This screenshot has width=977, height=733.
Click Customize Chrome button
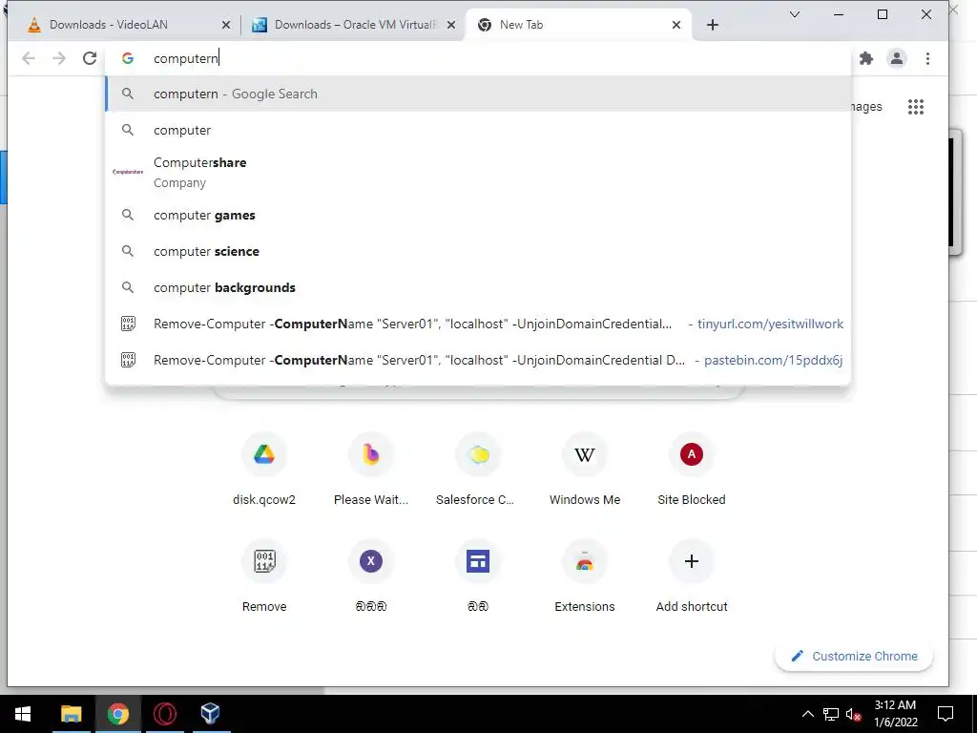pos(854,656)
